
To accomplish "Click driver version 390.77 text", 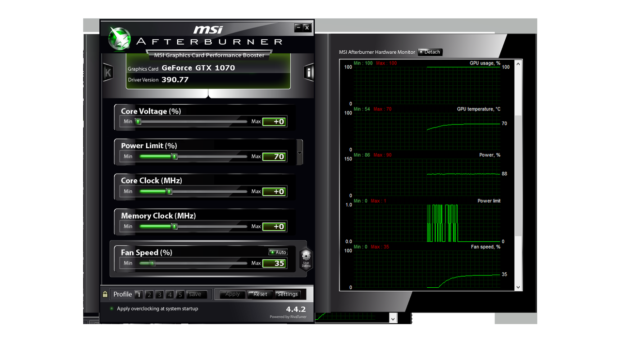I will click(x=175, y=79).
